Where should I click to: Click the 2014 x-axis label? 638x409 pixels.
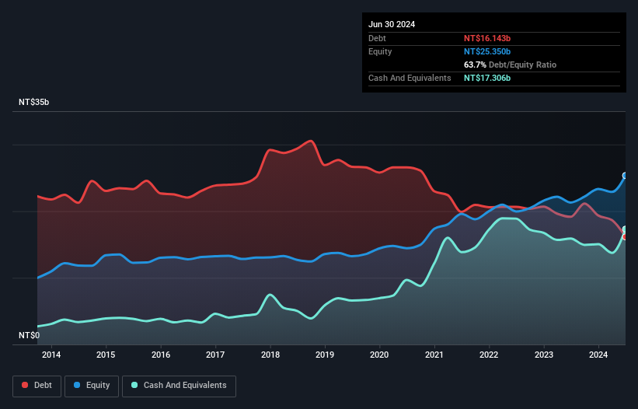pos(51,355)
